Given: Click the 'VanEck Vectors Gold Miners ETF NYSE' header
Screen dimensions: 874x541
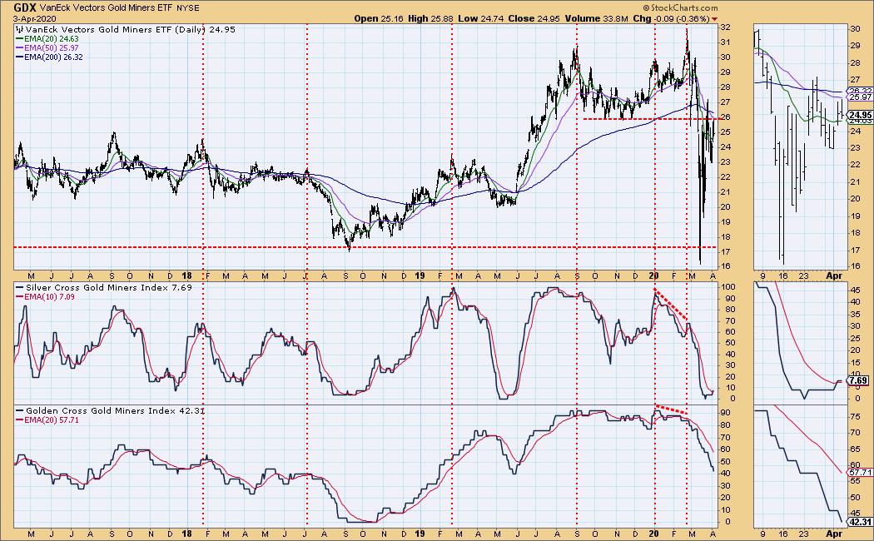Looking at the screenshot, I should pyautogui.click(x=119, y=8).
